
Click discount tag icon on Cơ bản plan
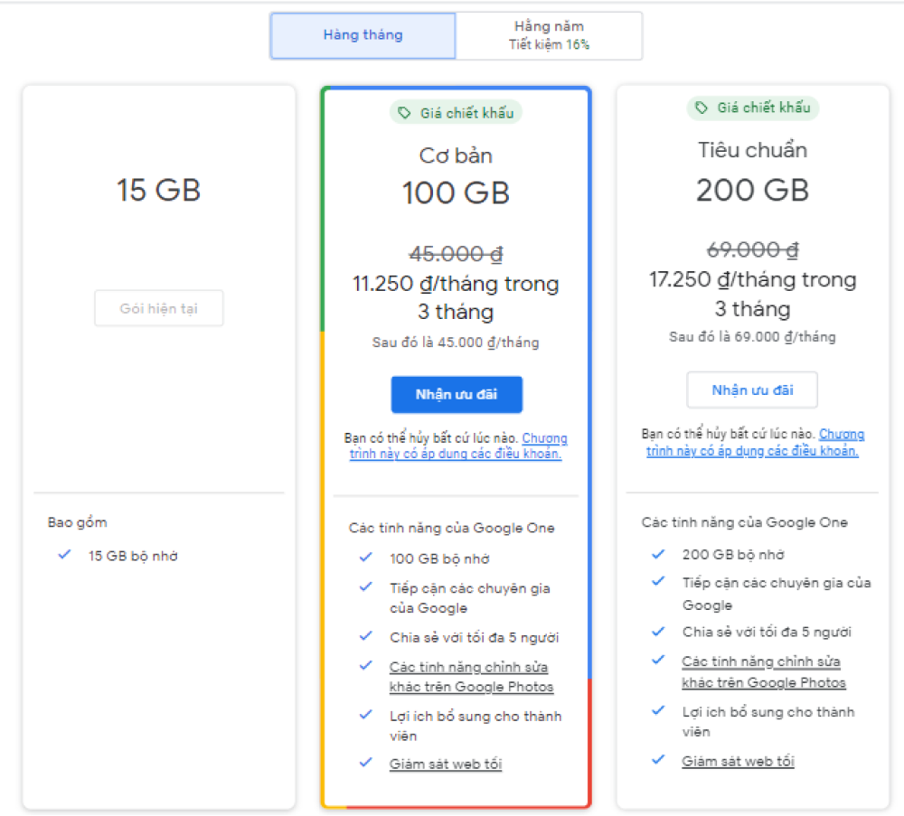404,113
